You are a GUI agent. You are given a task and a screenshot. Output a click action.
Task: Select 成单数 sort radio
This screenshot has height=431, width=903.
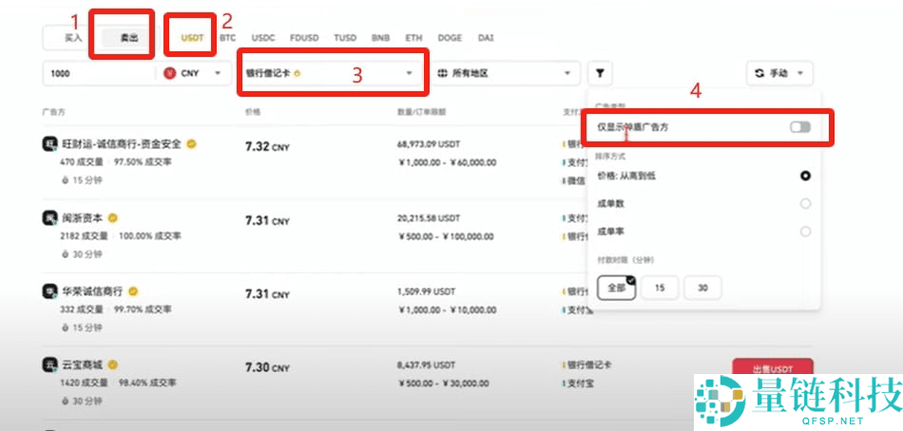[805, 204]
